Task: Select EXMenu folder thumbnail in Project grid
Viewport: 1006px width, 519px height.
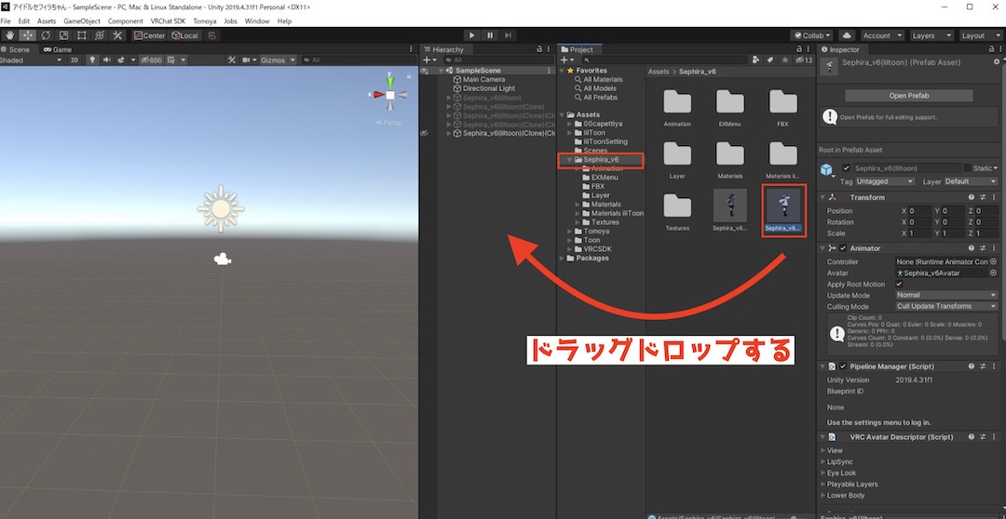Action: coord(730,101)
